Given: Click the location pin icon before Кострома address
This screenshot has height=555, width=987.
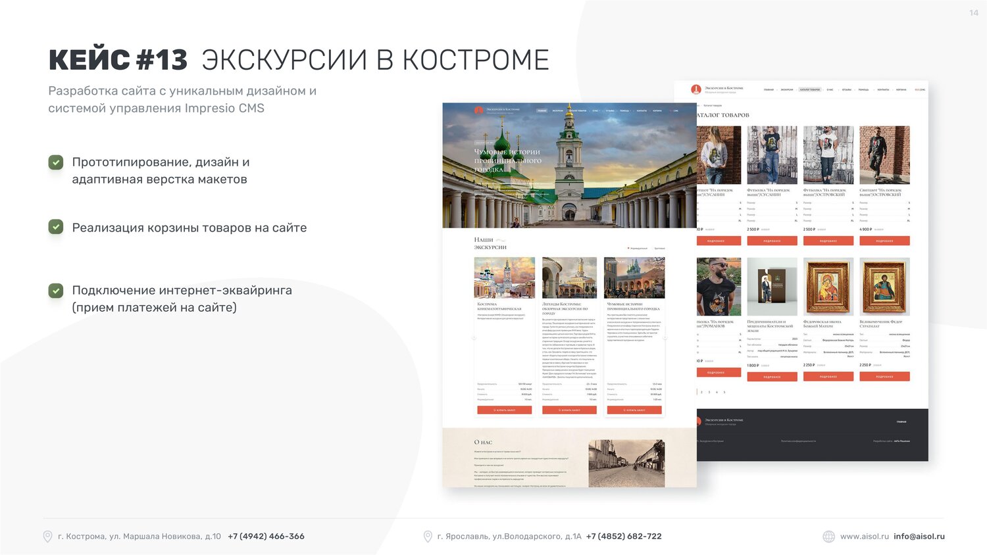Looking at the screenshot, I should [47, 537].
